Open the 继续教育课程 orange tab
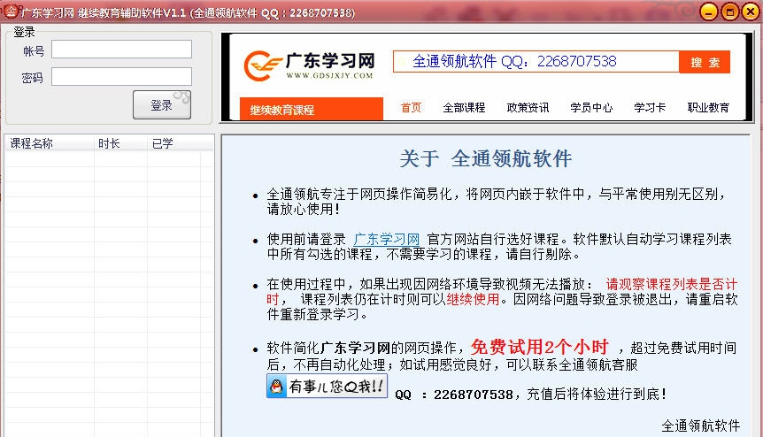 point(312,109)
